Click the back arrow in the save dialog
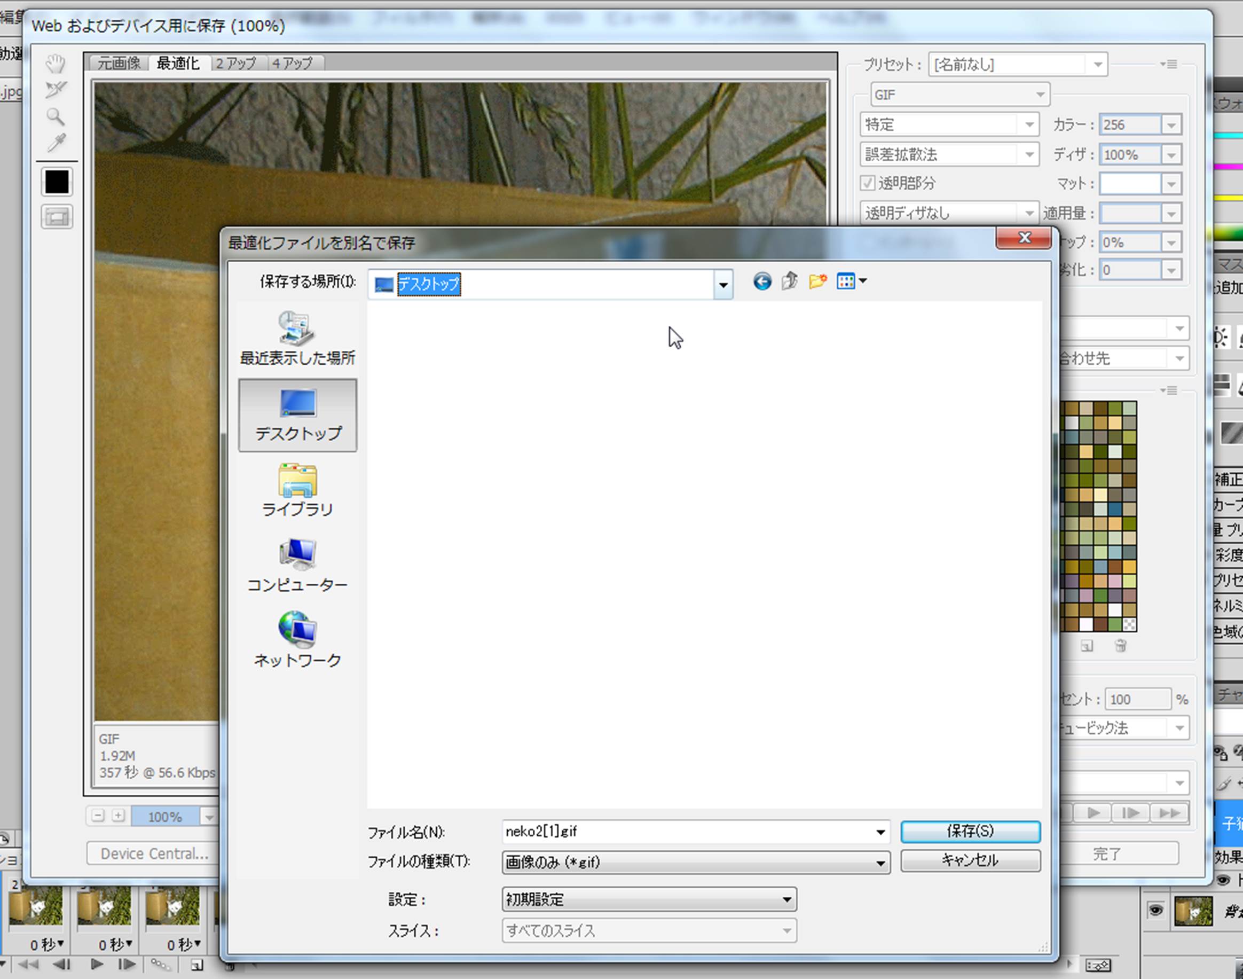This screenshot has width=1243, height=979. (x=761, y=281)
